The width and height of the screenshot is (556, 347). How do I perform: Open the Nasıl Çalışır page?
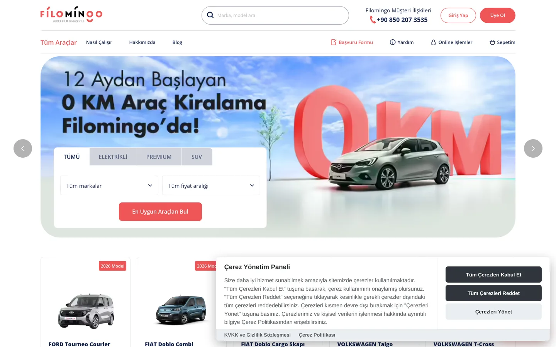click(x=99, y=42)
